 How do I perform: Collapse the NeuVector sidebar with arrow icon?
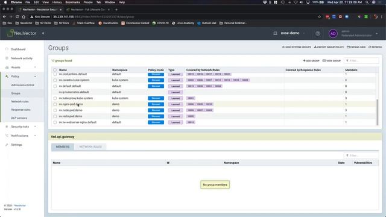click(43, 33)
